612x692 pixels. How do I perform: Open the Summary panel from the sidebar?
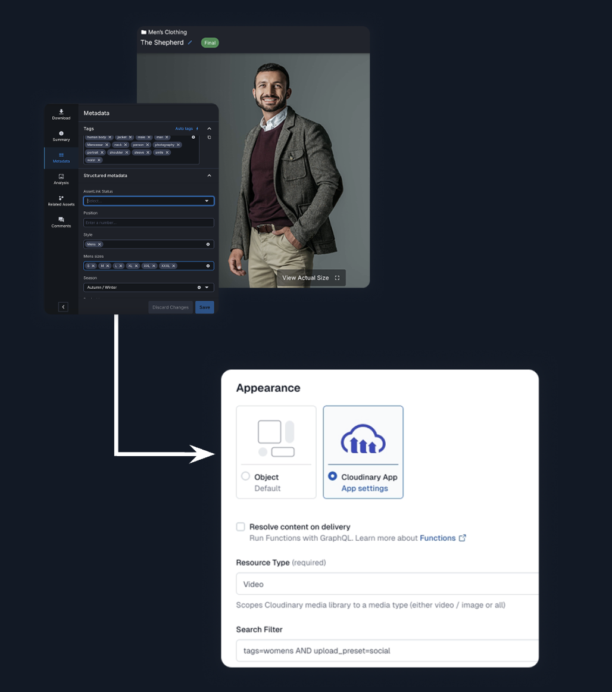61,134
